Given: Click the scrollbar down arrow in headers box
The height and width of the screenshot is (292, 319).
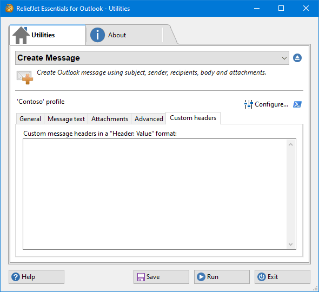Looking at the screenshot, I should click(x=290, y=244).
